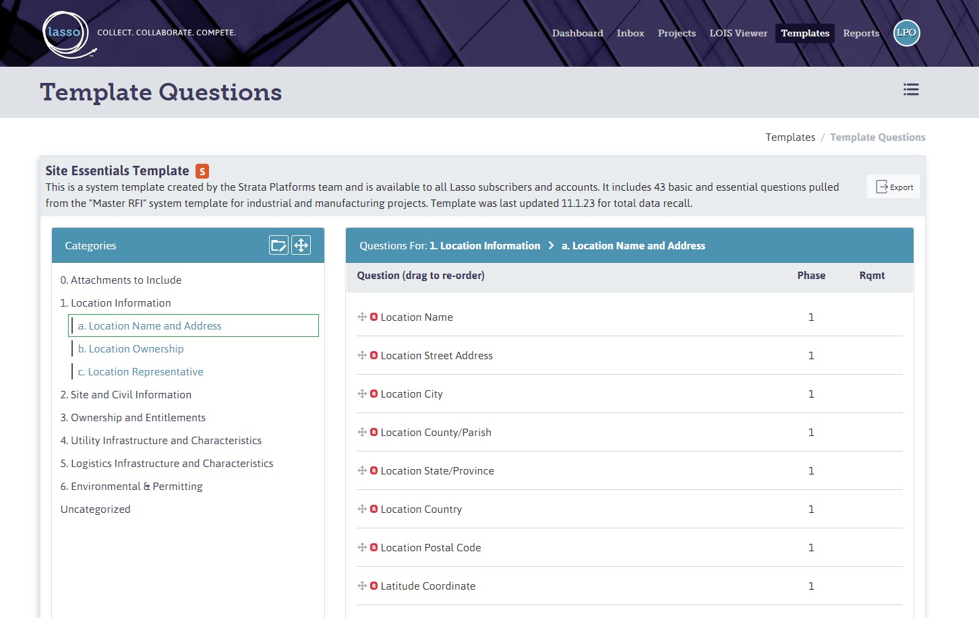Image resolution: width=979 pixels, height=618 pixels.
Task: Click the drag handle beside Latitude Coordinate
Action: (362, 586)
